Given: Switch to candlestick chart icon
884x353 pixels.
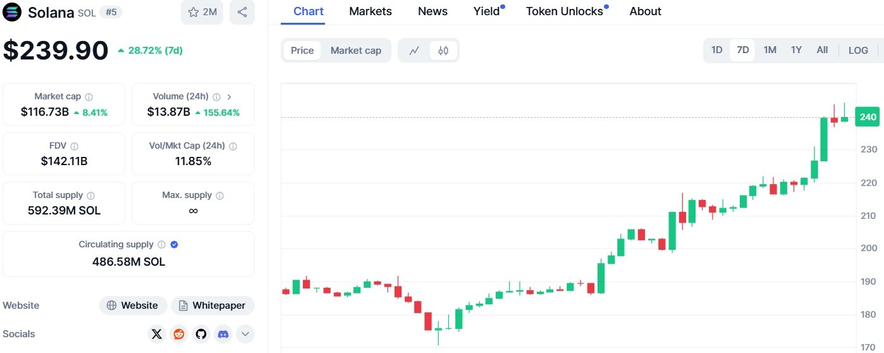Looking at the screenshot, I should tap(443, 51).
